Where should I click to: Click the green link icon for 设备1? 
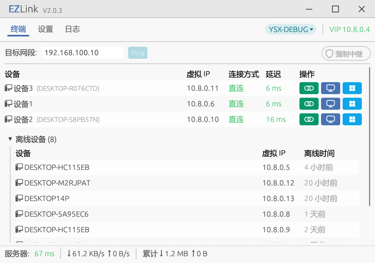[x=309, y=104]
